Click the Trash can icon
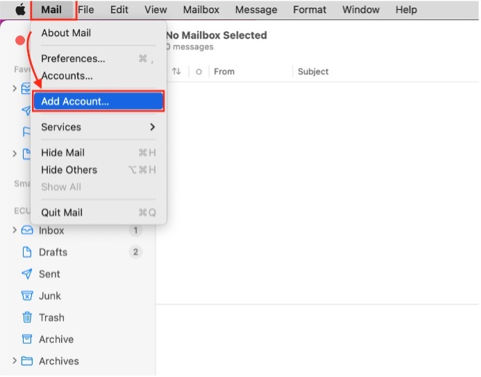Viewport: 481px width, 377px height. point(27,318)
